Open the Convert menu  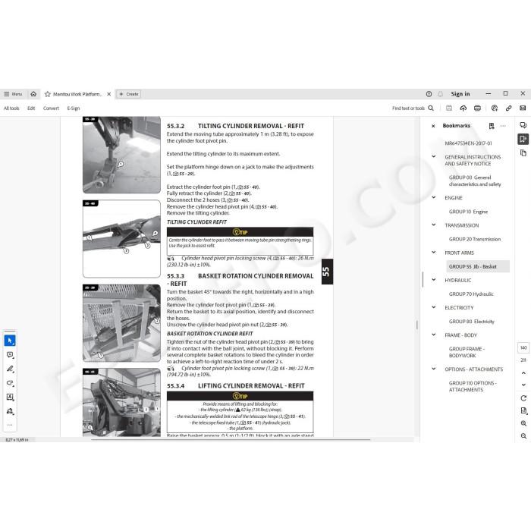(51, 108)
